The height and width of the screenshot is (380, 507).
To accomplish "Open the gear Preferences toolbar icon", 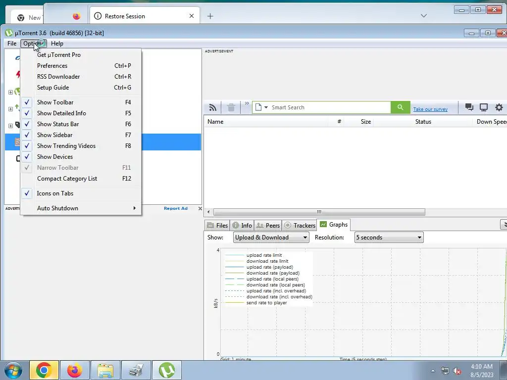I will 499,107.
